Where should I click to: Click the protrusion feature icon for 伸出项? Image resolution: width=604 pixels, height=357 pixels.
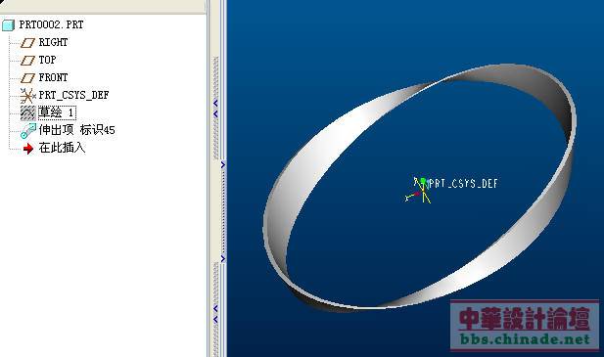tap(28, 131)
